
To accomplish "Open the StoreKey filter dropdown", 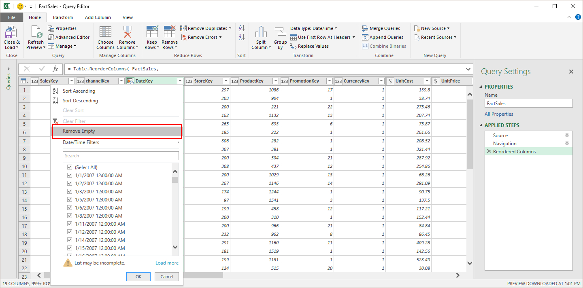I will (x=226, y=80).
